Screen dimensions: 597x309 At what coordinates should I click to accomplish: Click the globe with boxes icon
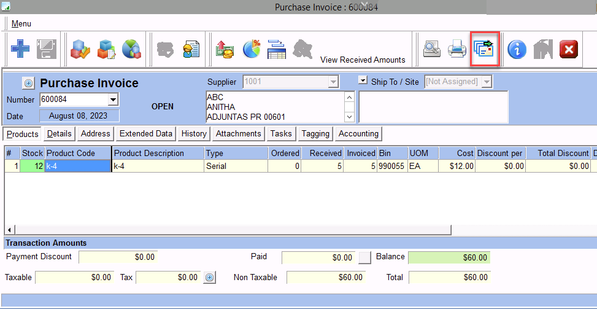[132, 49]
